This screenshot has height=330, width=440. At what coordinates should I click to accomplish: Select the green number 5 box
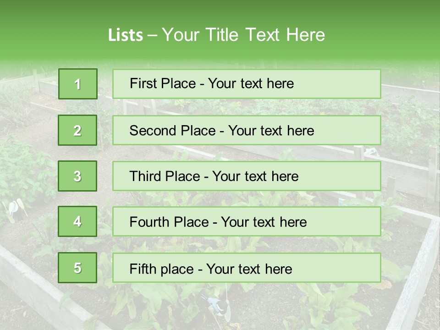77,268
